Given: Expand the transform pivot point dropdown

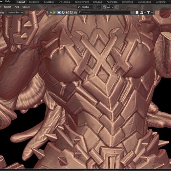Looking at the screenshot, I should pos(98,7).
